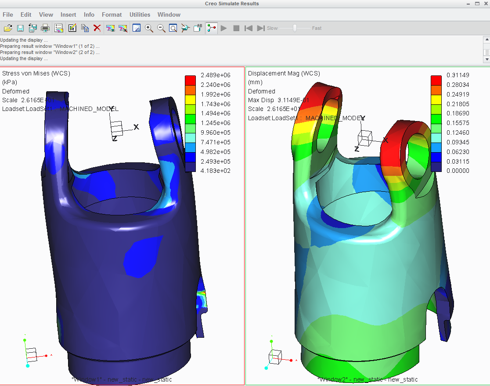The height and width of the screenshot is (386, 490).
Task: Click the (mm) units label
Action: coord(255,82)
